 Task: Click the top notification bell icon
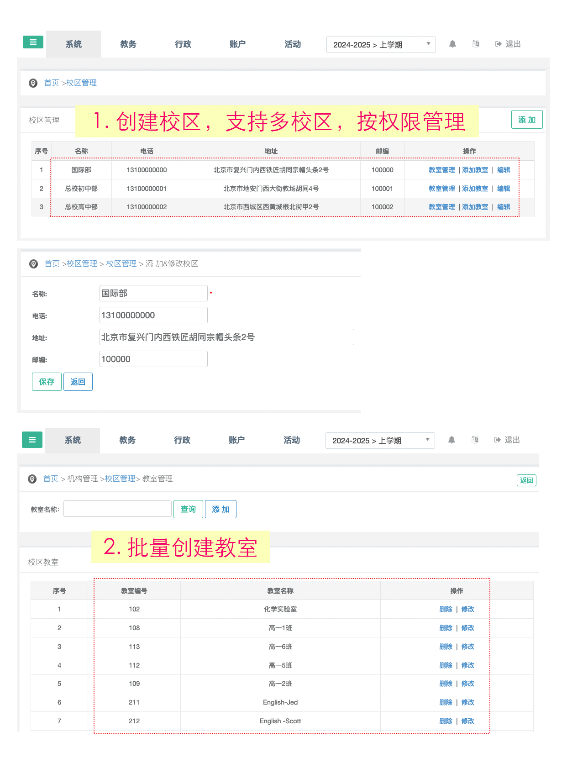coord(452,44)
